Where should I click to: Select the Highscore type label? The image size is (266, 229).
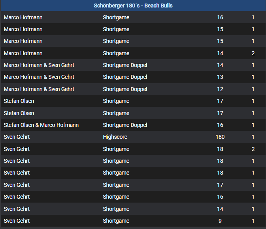(x=115, y=137)
